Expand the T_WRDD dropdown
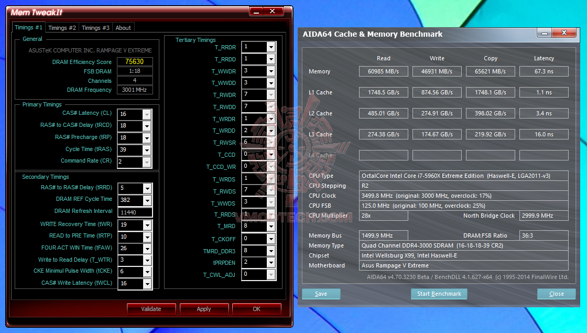Viewport: 587px width, 333px height. [x=271, y=131]
